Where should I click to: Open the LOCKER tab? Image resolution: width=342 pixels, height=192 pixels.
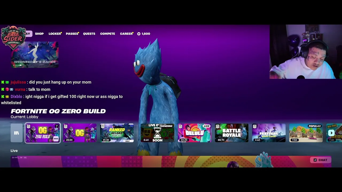click(x=55, y=34)
